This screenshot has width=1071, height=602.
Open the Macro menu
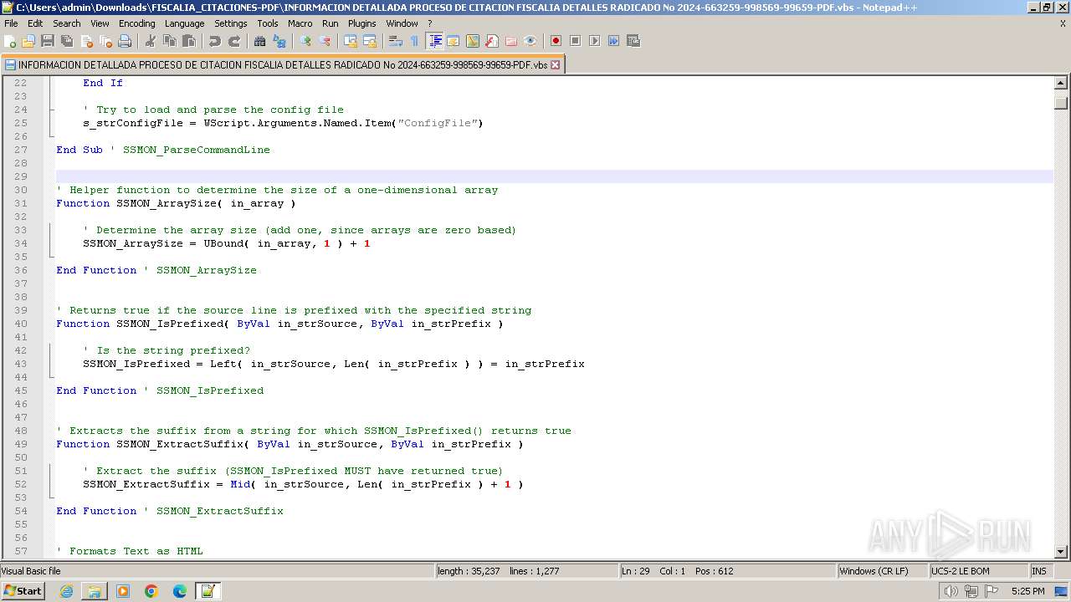click(300, 23)
